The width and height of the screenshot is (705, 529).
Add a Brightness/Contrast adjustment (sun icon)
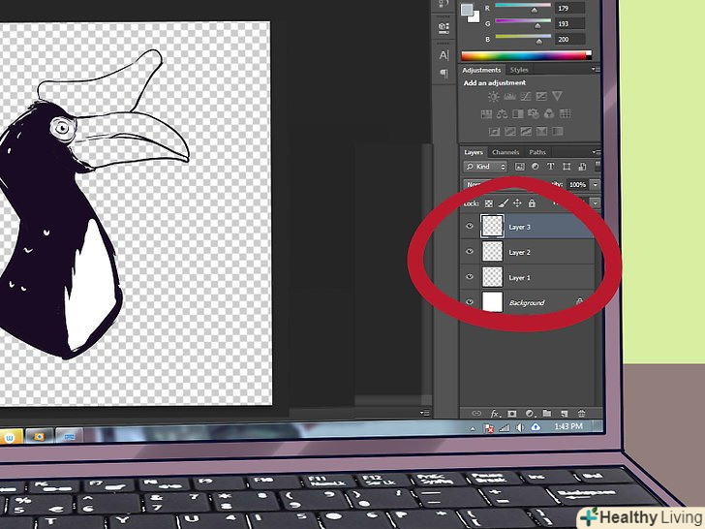(x=493, y=97)
